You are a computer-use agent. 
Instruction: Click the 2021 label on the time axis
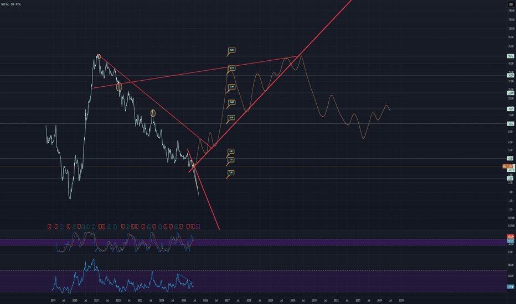tap(96, 300)
